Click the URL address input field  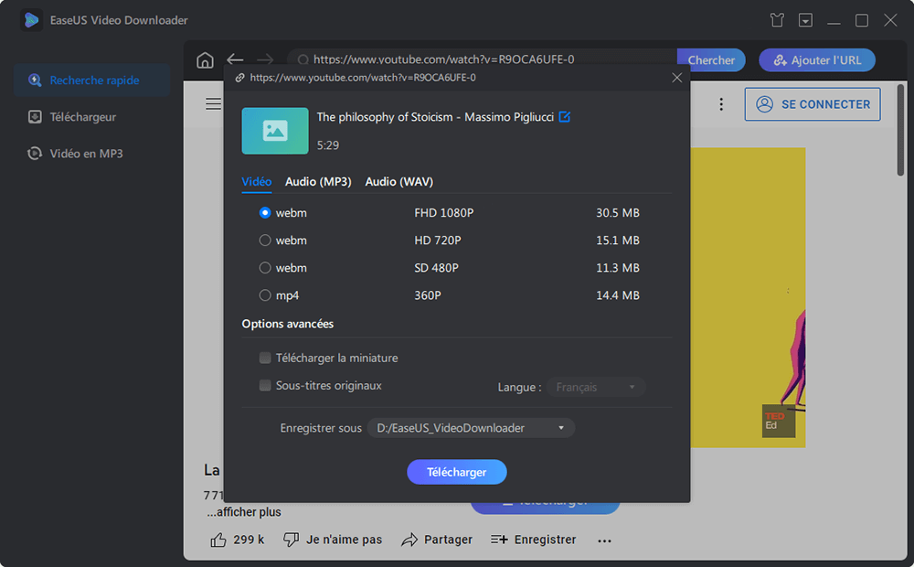tap(484, 59)
